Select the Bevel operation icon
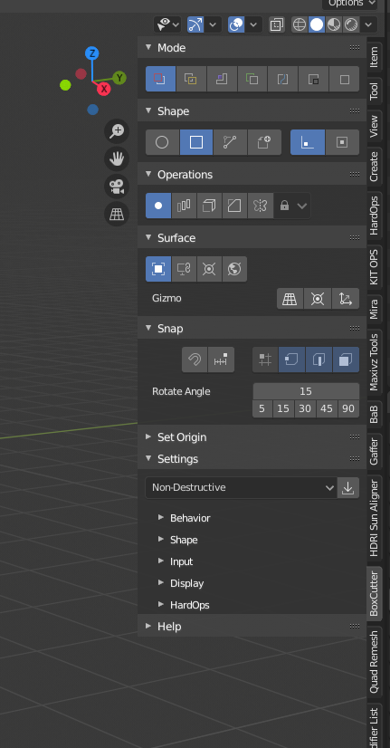The width and height of the screenshot is (390, 748). click(x=234, y=206)
